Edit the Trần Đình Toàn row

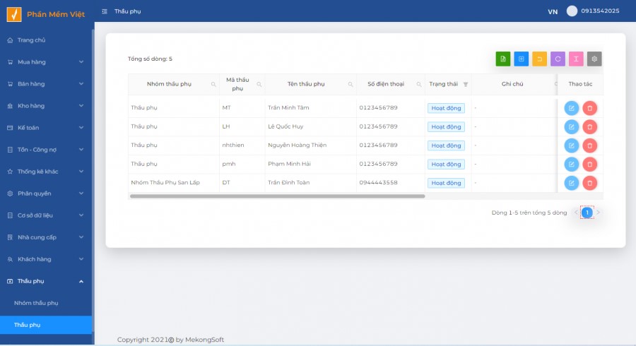(572, 183)
